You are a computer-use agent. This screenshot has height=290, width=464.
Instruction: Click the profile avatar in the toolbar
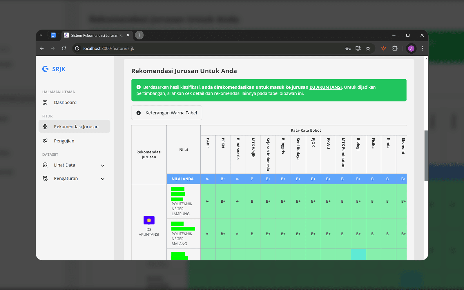coord(411,48)
